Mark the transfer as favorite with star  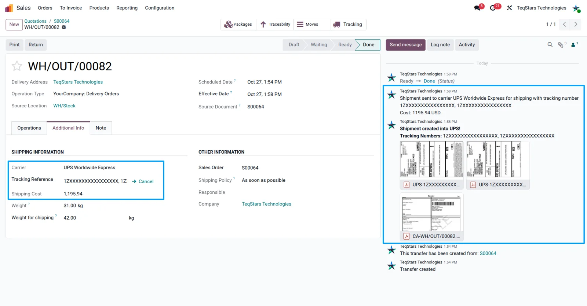click(x=17, y=66)
